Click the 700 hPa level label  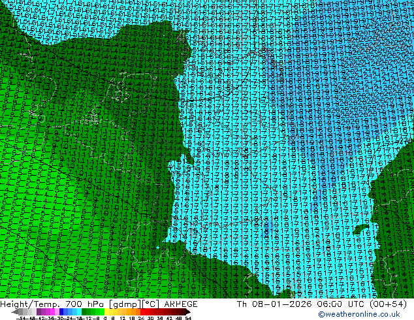[84, 304]
